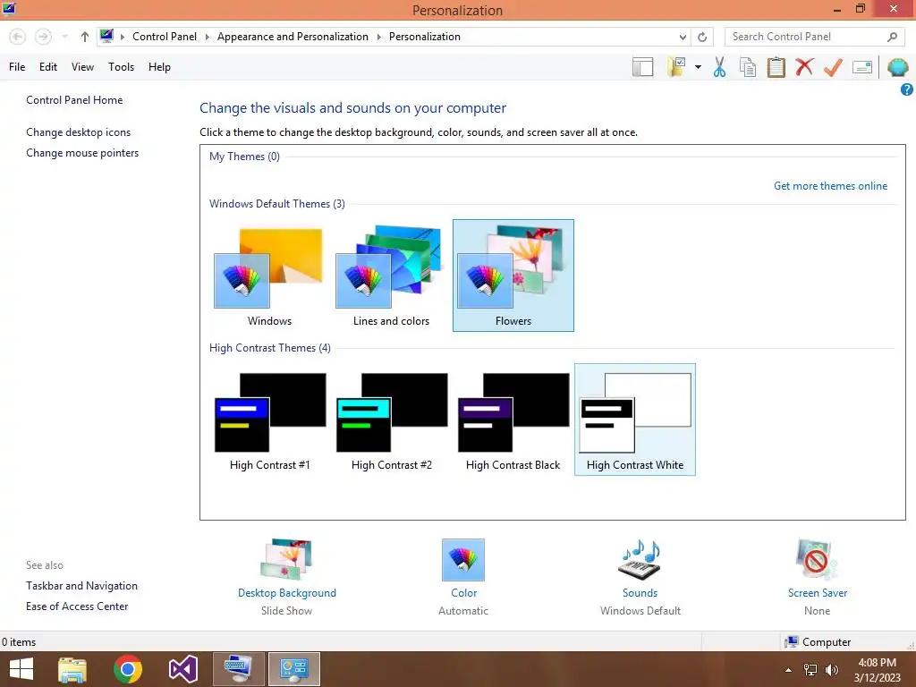Open Visual Studio from taskbar
This screenshot has width=916, height=687.
click(182, 669)
